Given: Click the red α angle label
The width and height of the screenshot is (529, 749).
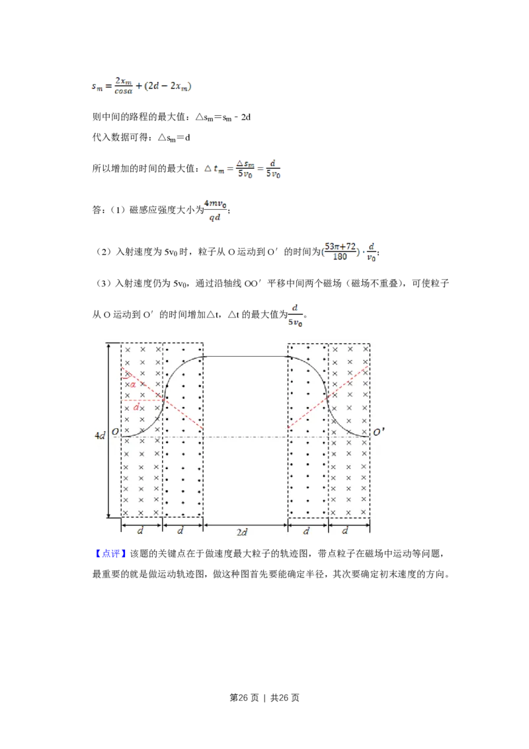Looking at the screenshot, I should (x=132, y=384).
